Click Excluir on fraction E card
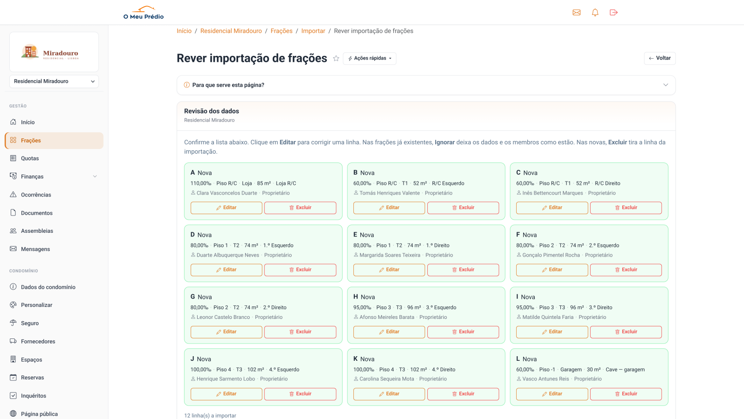Viewport: 744px width, 419px height. coord(463,270)
